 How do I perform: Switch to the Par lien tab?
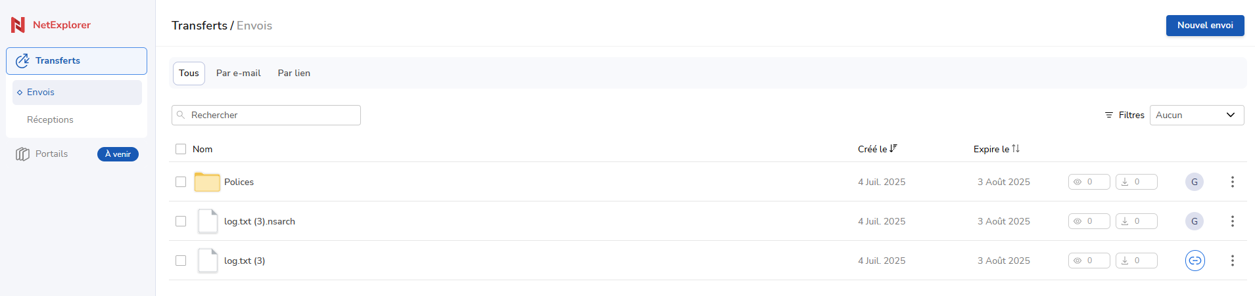[x=294, y=74]
